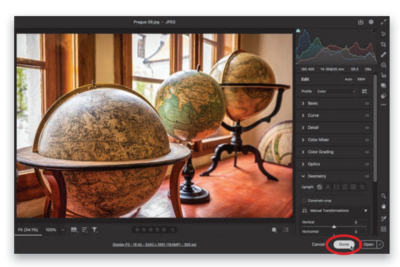Collapse the Manual Transformations section
Image resolution: width=400 pixels, height=267 pixels.
coord(365,211)
